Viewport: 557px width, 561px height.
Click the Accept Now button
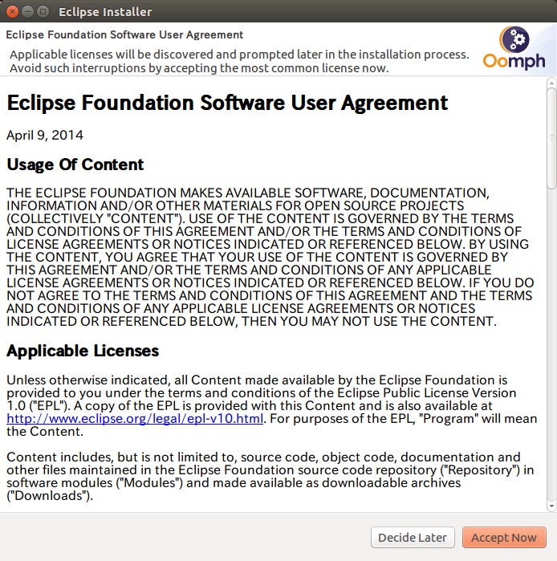(504, 537)
